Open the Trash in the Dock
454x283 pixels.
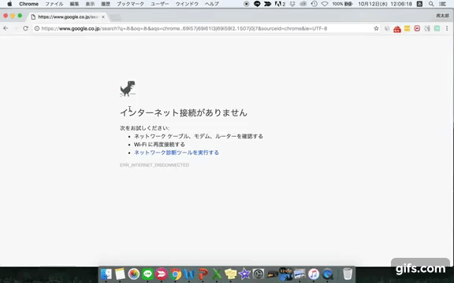point(348,274)
